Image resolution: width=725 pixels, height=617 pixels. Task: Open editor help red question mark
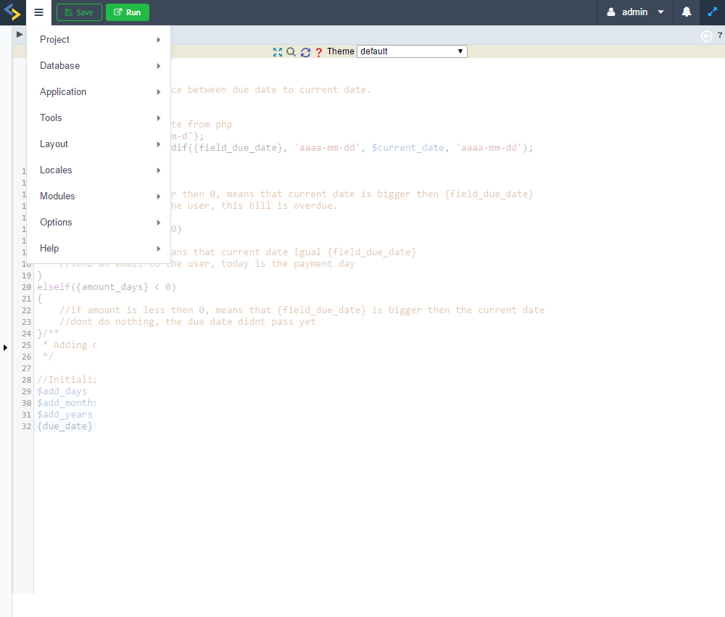pos(318,52)
